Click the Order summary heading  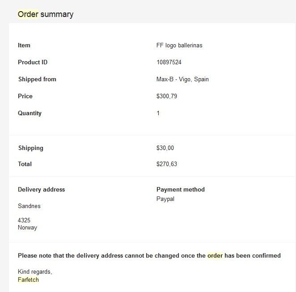click(46, 14)
